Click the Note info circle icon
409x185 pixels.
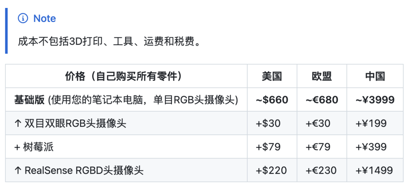pos(23,18)
